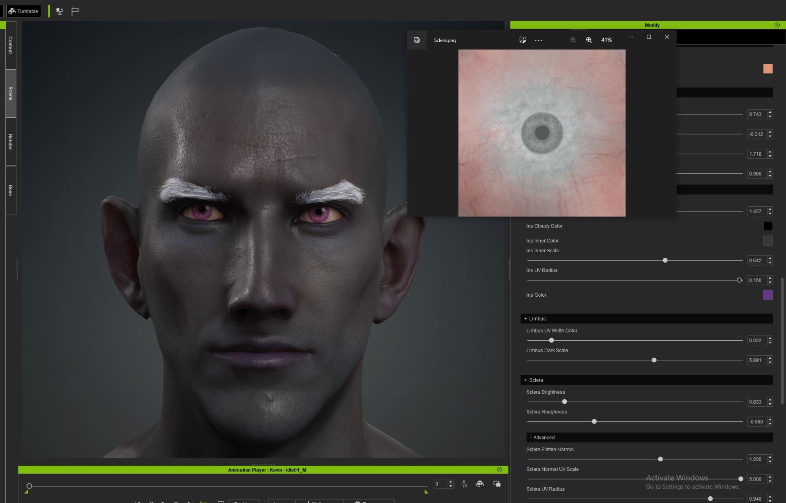The width and height of the screenshot is (786, 503).
Task: Click the cube rotate icon in Animation Player
Action: tap(480, 484)
